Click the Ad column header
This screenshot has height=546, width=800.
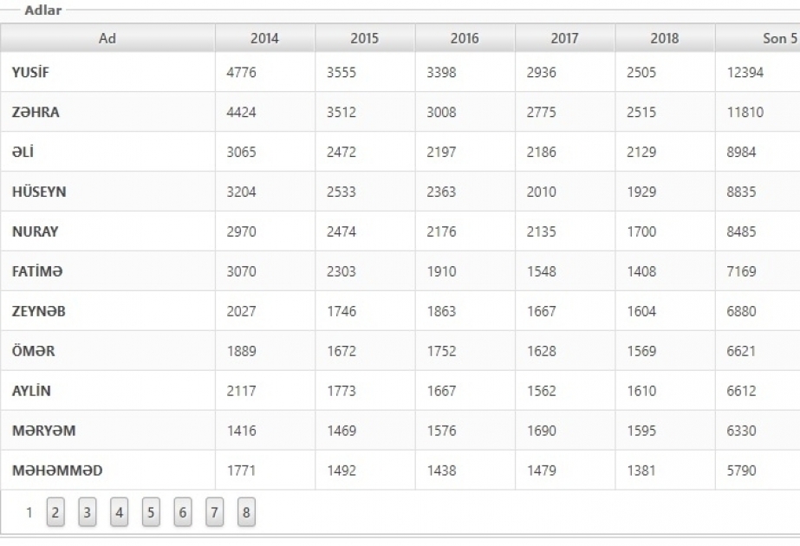[107, 38]
